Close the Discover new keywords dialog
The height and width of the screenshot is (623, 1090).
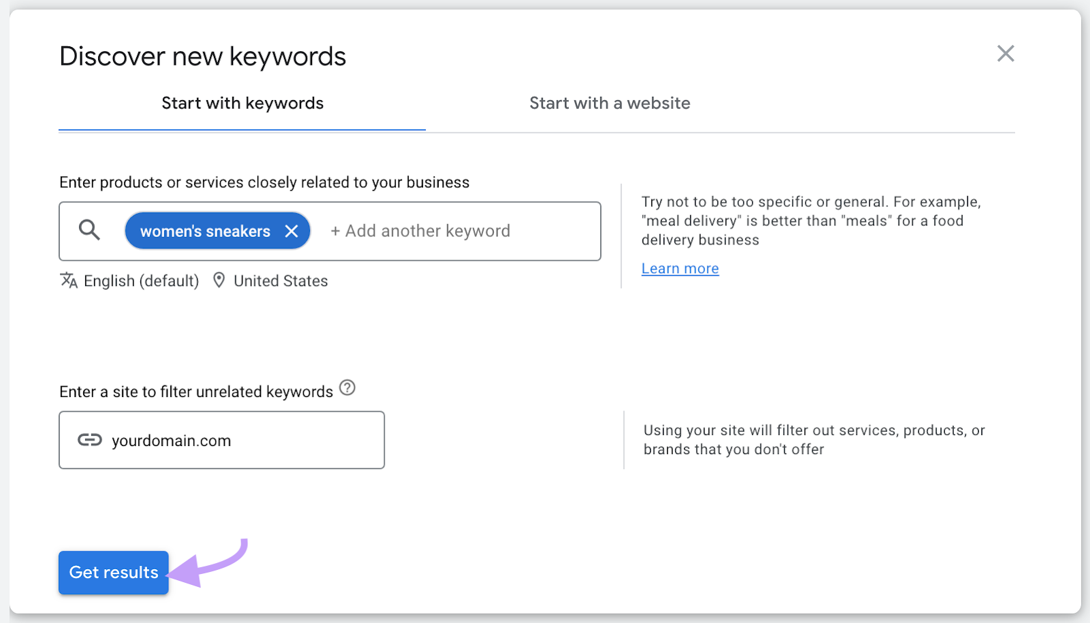pos(1006,53)
